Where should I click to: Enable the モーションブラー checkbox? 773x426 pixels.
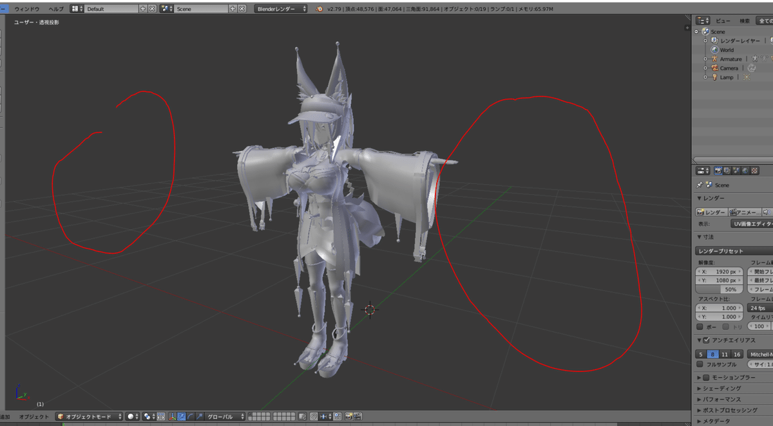point(707,378)
